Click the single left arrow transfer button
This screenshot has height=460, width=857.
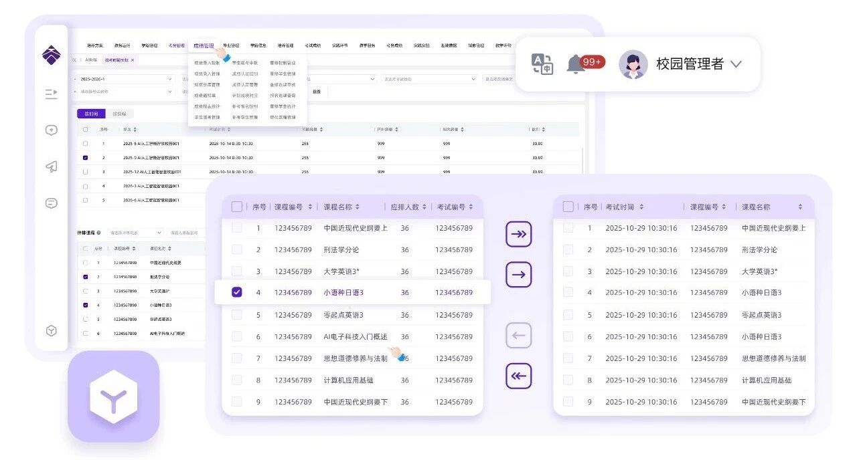[x=518, y=336]
